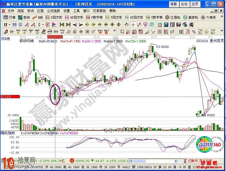Click the spiral target icon

click(75, 32)
